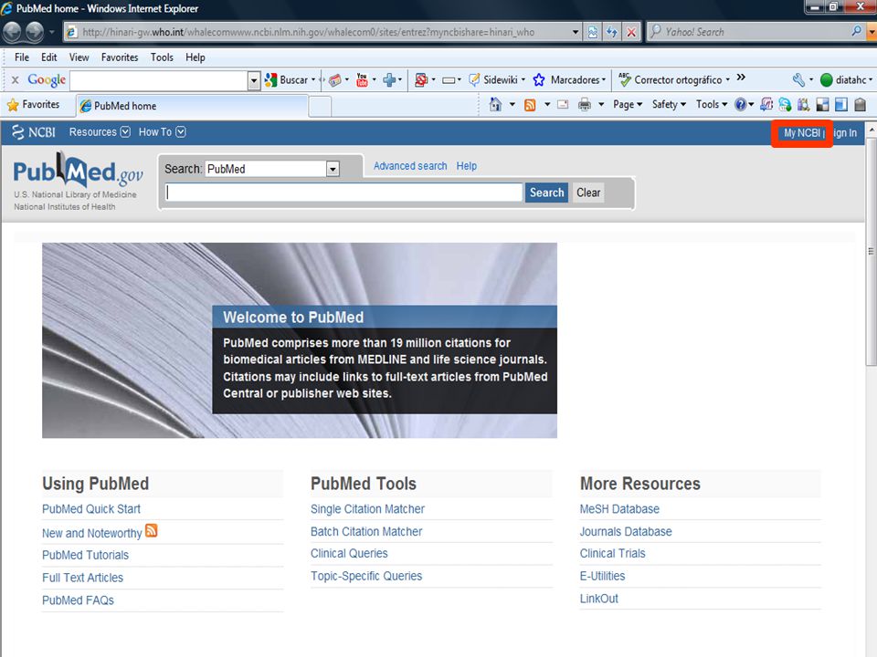The image size is (877, 657).
Task: Open the PubMed Tutorials link
Action: coord(85,555)
